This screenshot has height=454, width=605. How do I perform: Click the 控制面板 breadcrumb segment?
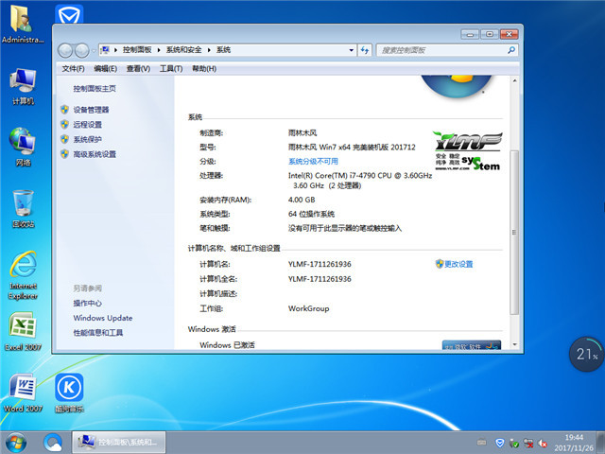pos(137,50)
